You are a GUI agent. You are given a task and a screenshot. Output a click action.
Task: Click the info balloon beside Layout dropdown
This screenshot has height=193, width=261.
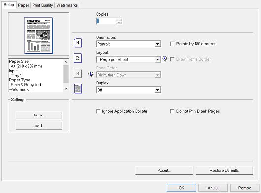coord(164,59)
